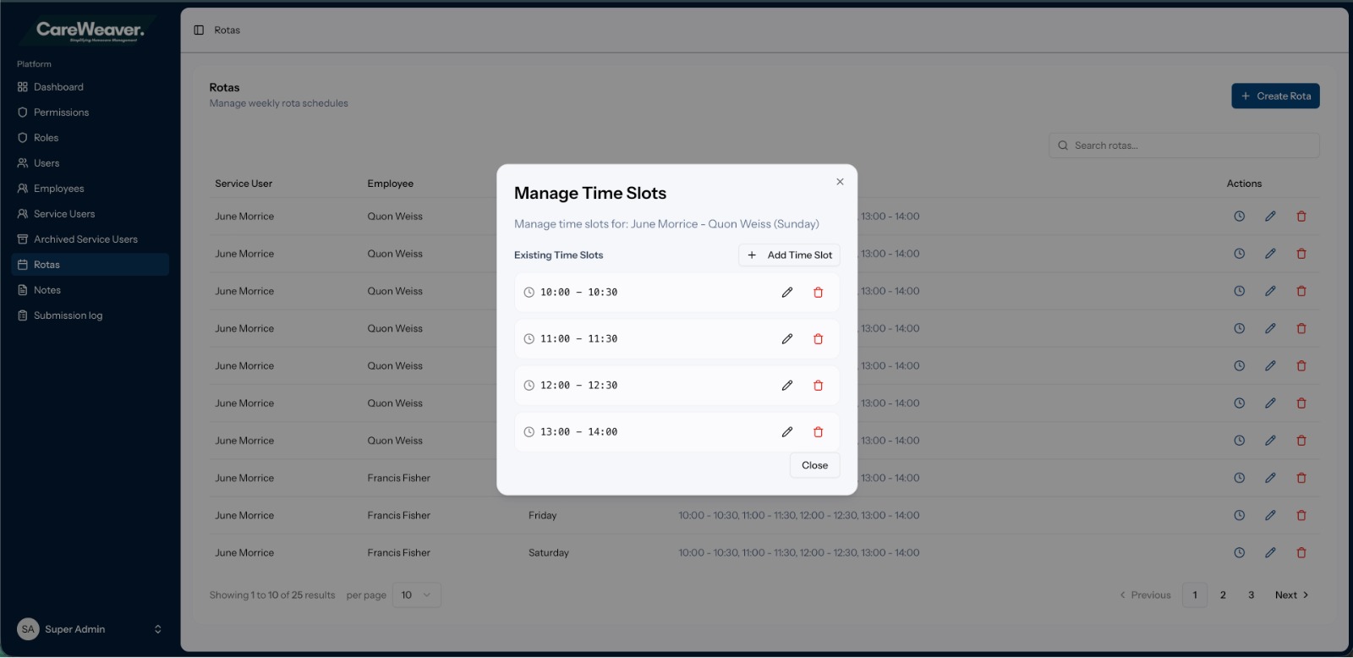Navigate to Archived Service Users
The height and width of the screenshot is (658, 1353).
click(x=85, y=239)
